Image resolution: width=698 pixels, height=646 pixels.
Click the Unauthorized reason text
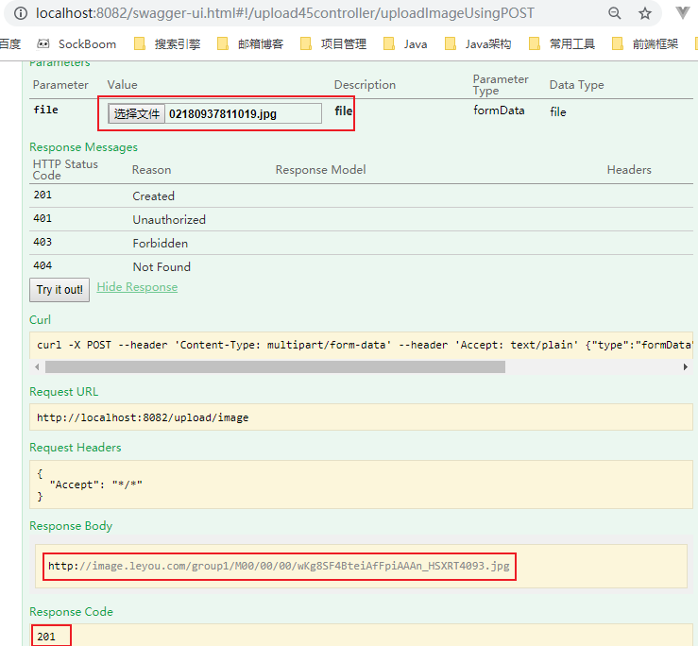click(x=169, y=220)
